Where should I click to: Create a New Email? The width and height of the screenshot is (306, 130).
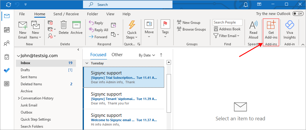pos(23,29)
